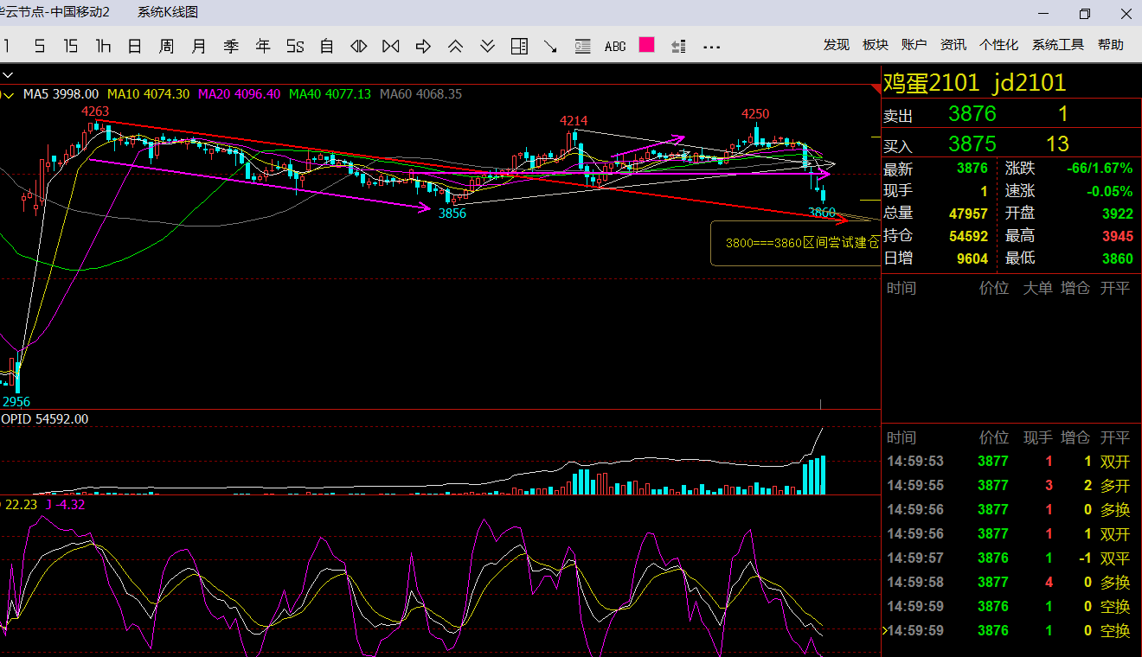Click the MA40 4077.13 indicator label
This screenshot has width=1142, height=657.
click(x=330, y=93)
